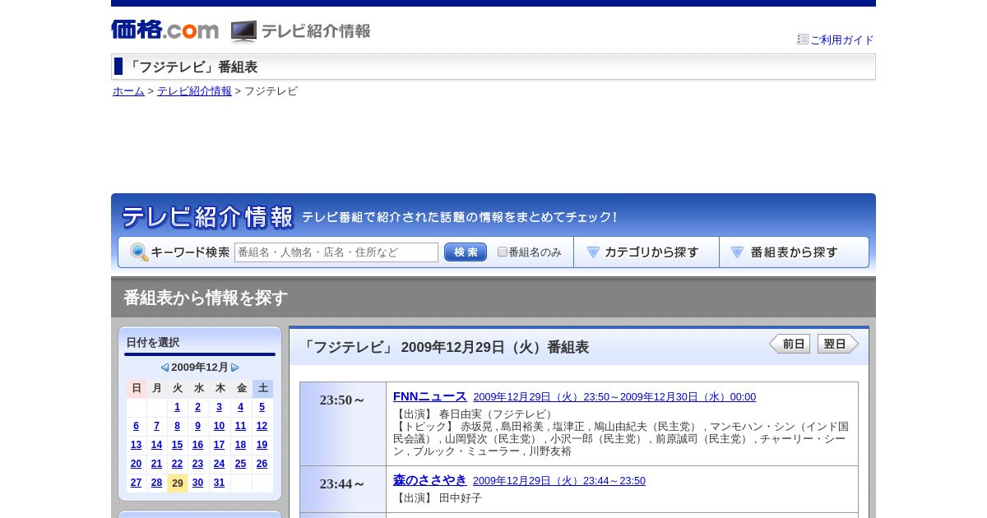Screen dimensions: 987x518
Task: Select December 17 in calendar
Action: pyautogui.click(x=219, y=445)
